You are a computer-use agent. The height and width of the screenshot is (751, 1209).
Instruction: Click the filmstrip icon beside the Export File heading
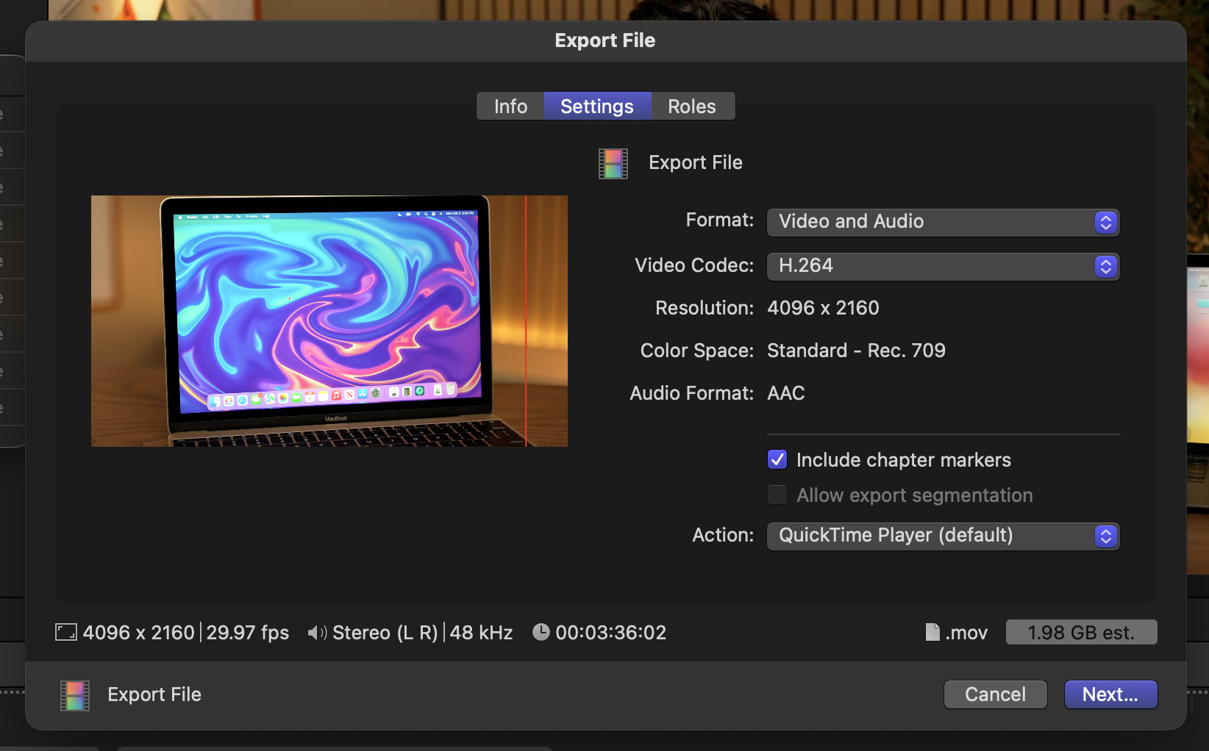coord(613,163)
